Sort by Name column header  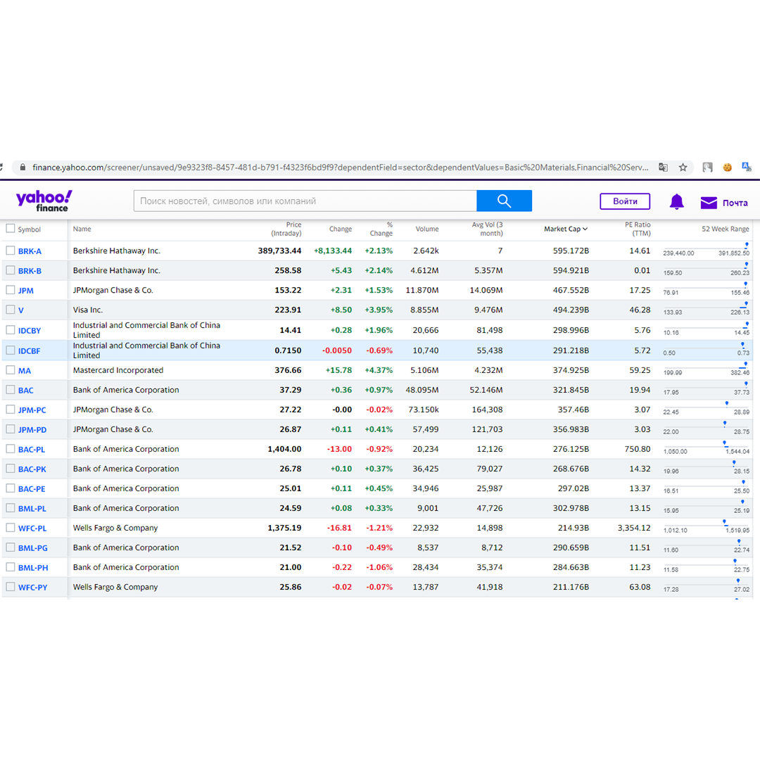pos(82,229)
